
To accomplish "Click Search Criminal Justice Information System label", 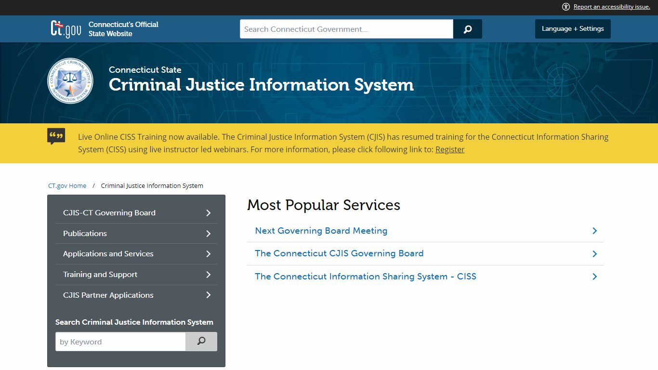I will pyautogui.click(x=134, y=322).
